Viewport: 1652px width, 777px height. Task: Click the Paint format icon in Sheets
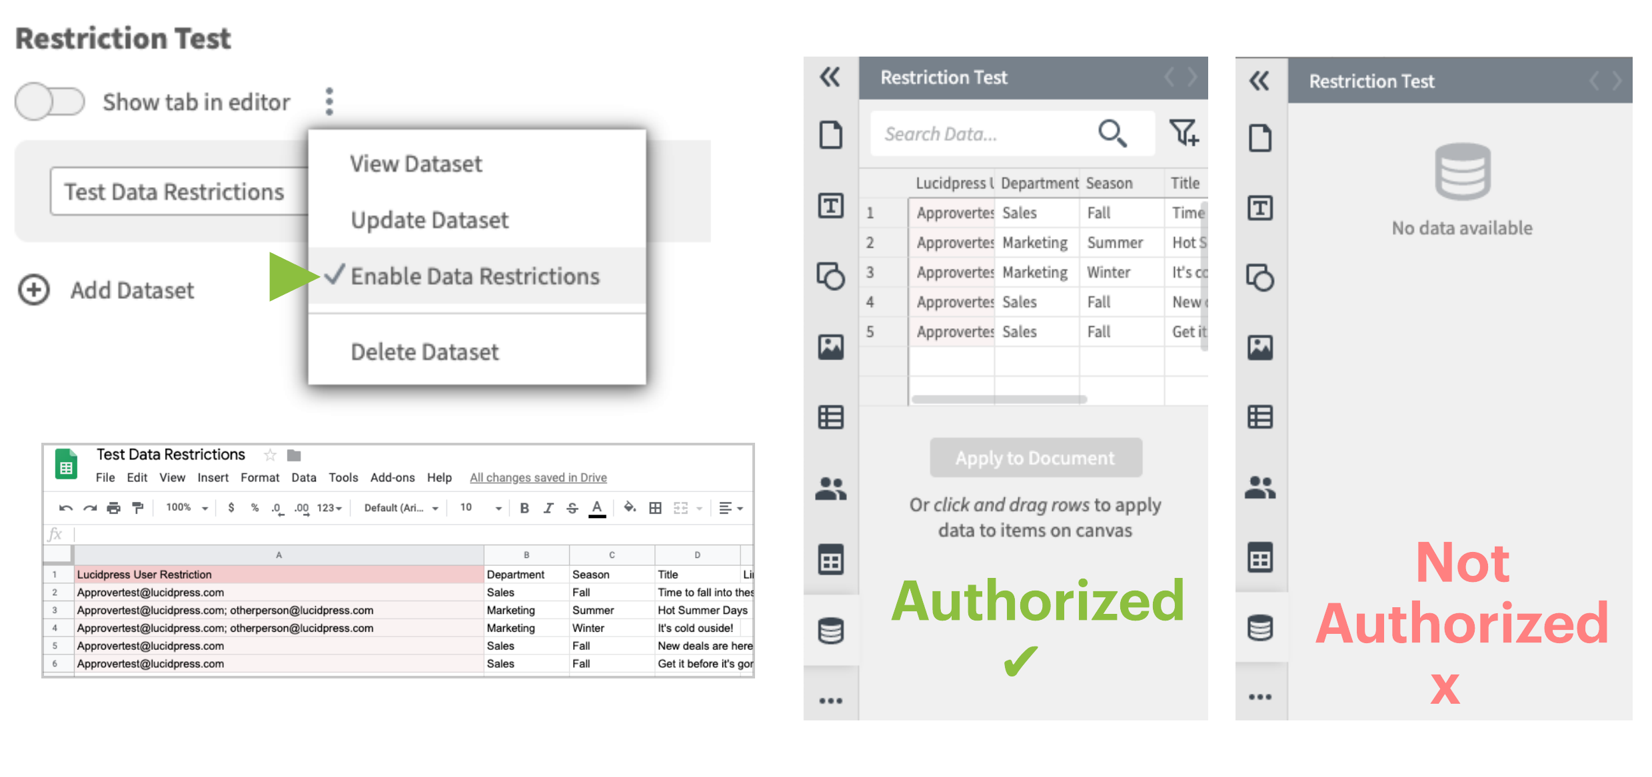coord(138,508)
